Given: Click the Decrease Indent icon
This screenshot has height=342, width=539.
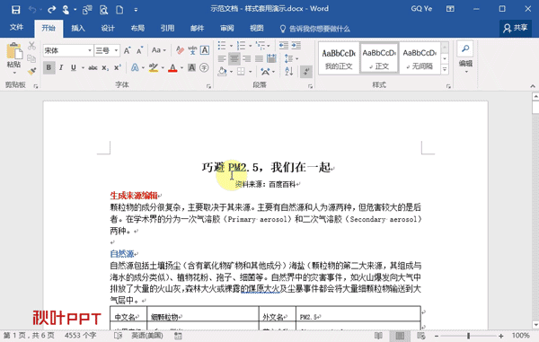Looking at the screenshot, I should (284, 45).
